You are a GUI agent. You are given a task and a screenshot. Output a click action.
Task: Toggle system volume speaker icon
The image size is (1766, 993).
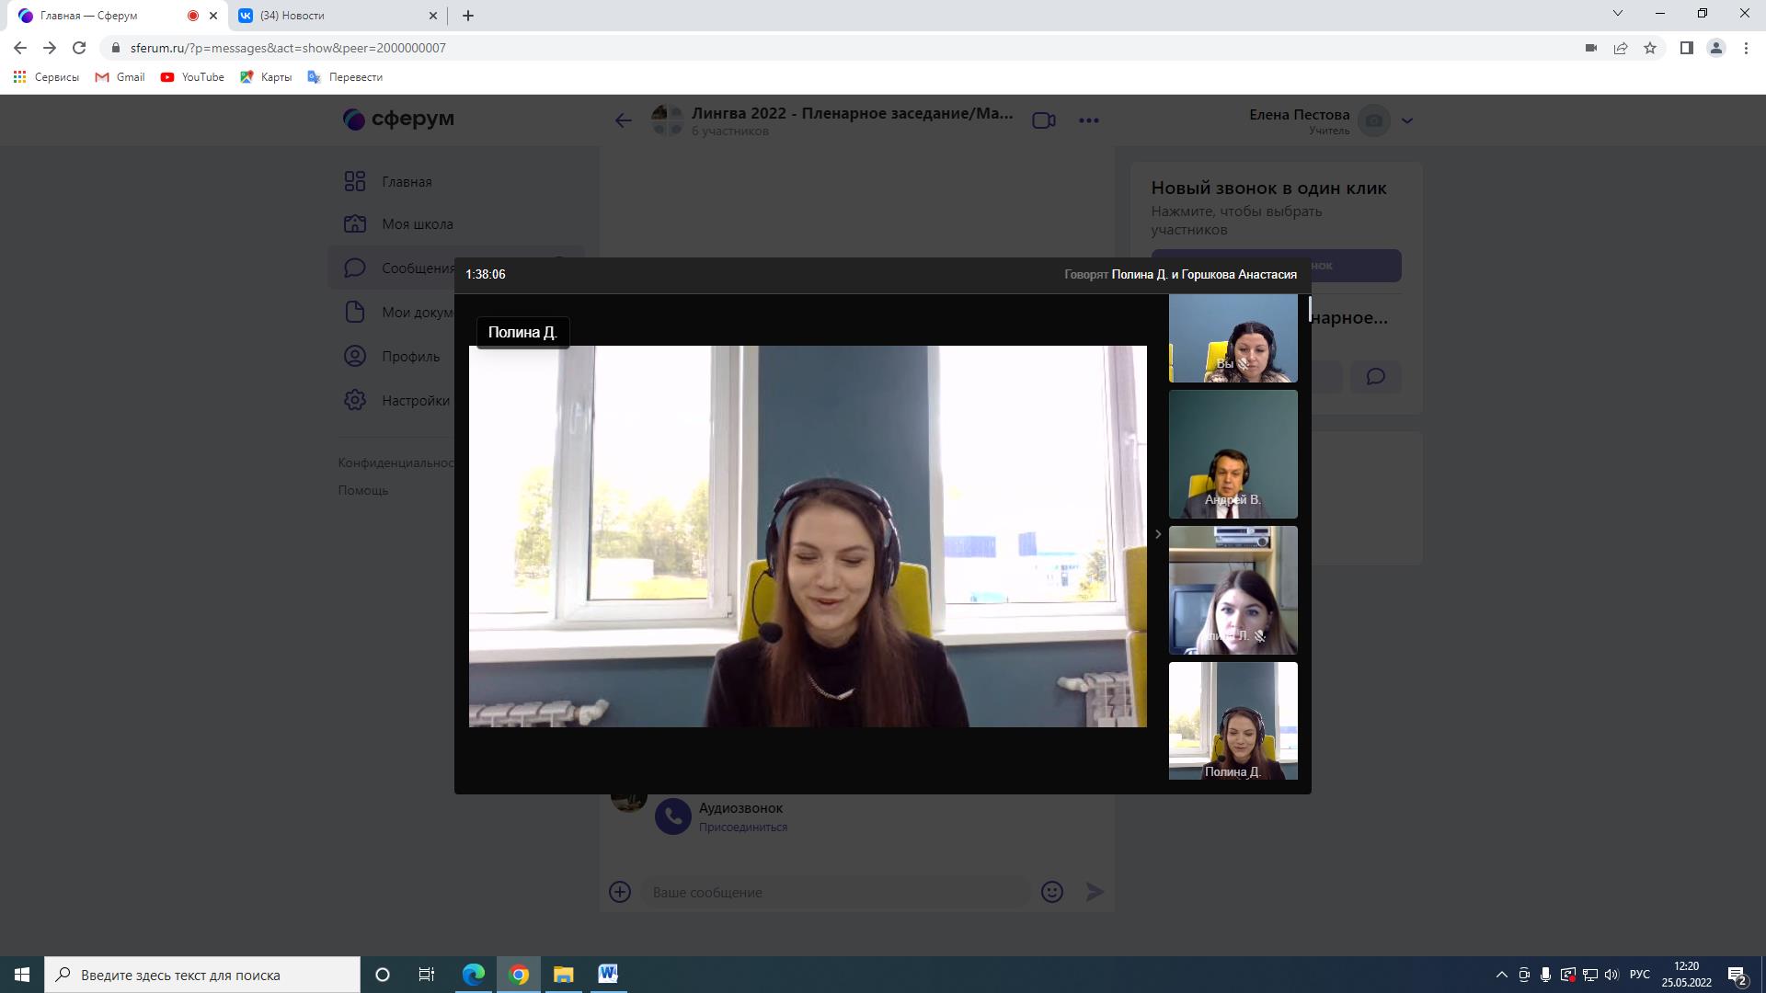tap(1611, 975)
